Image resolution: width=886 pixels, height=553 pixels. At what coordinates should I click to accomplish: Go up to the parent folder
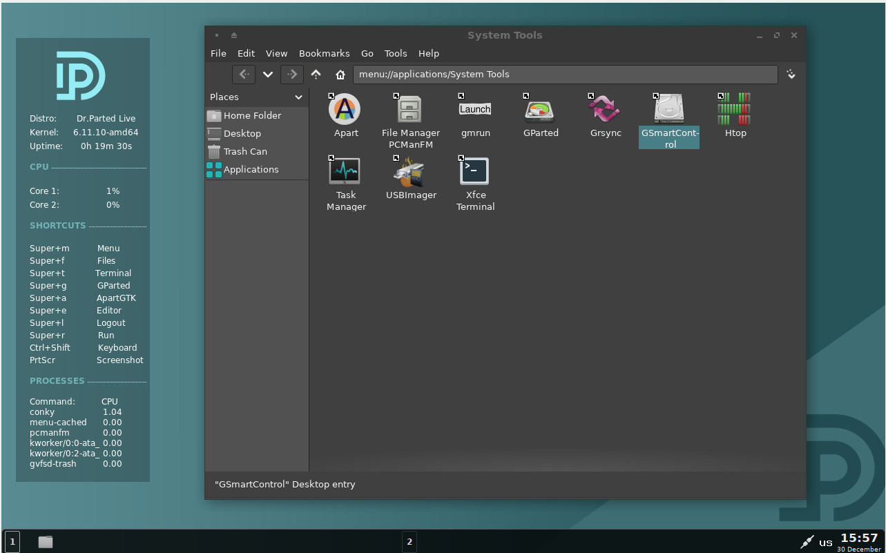pyautogui.click(x=316, y=75)
